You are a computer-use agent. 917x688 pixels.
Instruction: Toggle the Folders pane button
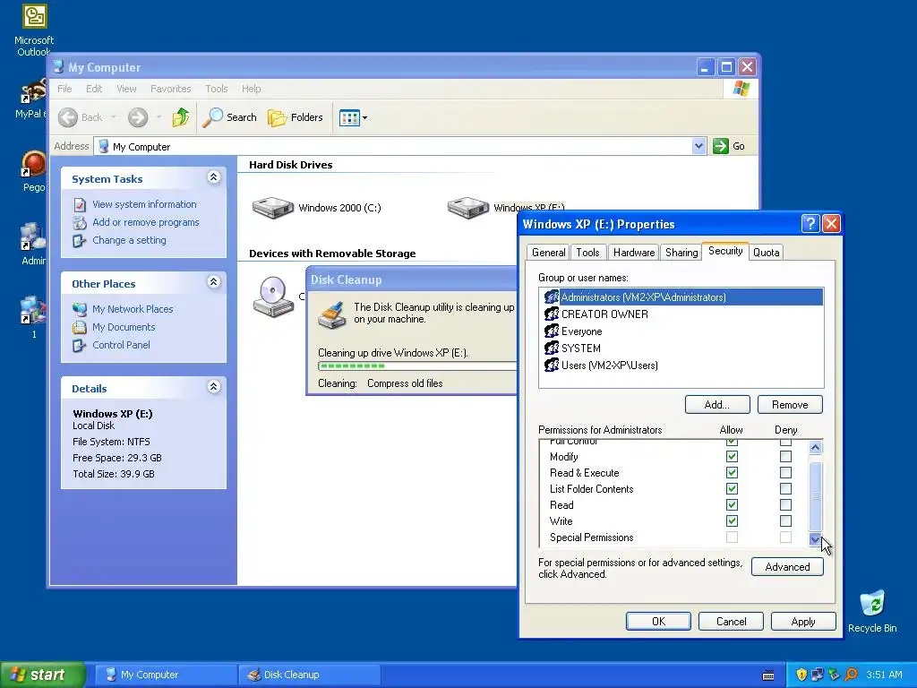click(x=296, y=117)
